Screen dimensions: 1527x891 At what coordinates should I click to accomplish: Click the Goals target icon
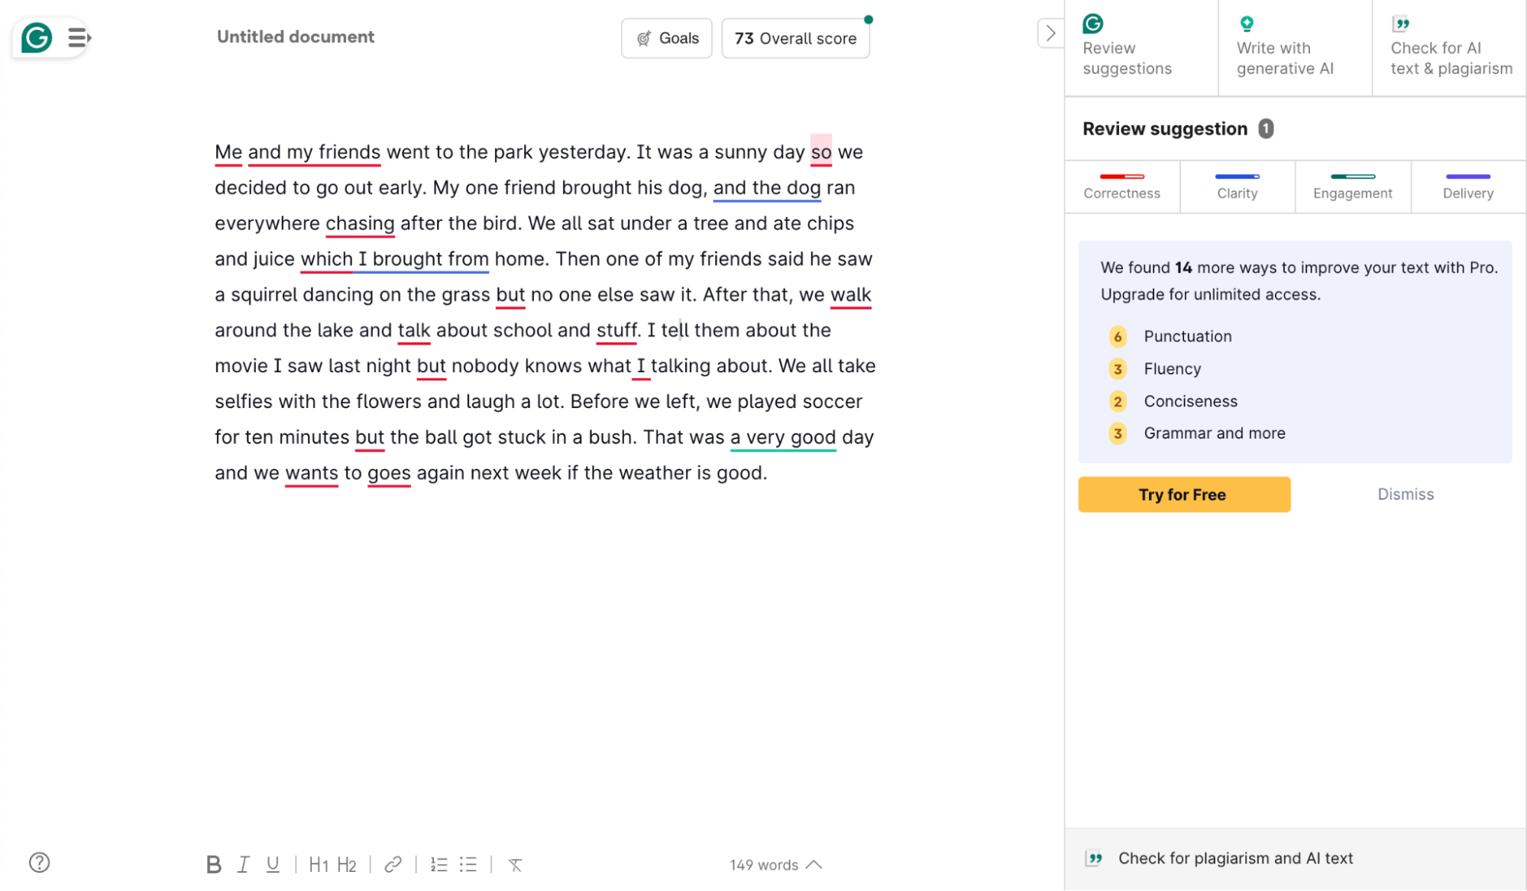(644, 38)
